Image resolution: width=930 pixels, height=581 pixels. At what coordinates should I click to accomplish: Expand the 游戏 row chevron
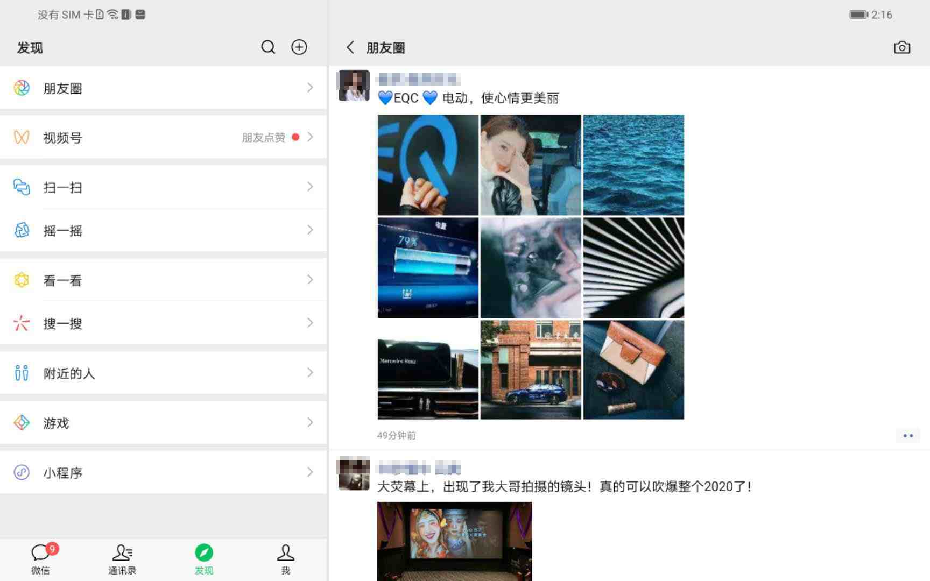click(310, 422)
